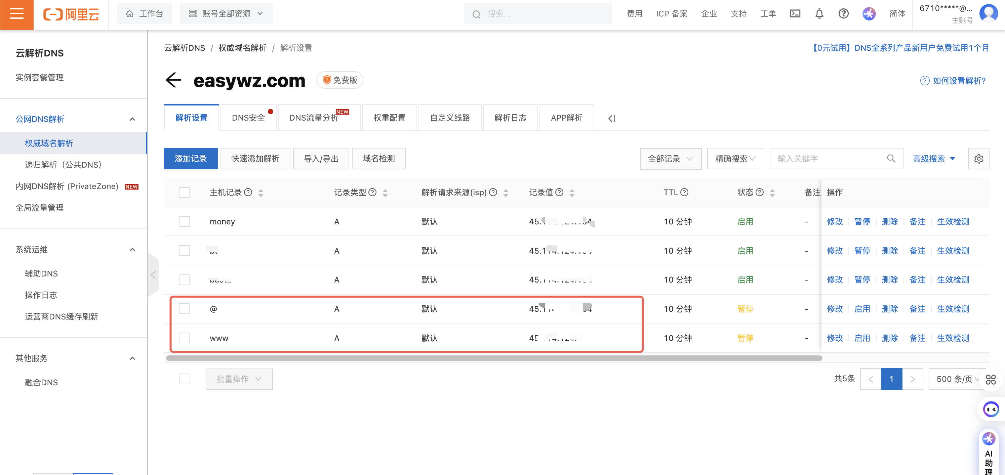Switch to the DNS安全 tab
1005x475 pixels.
248,117
